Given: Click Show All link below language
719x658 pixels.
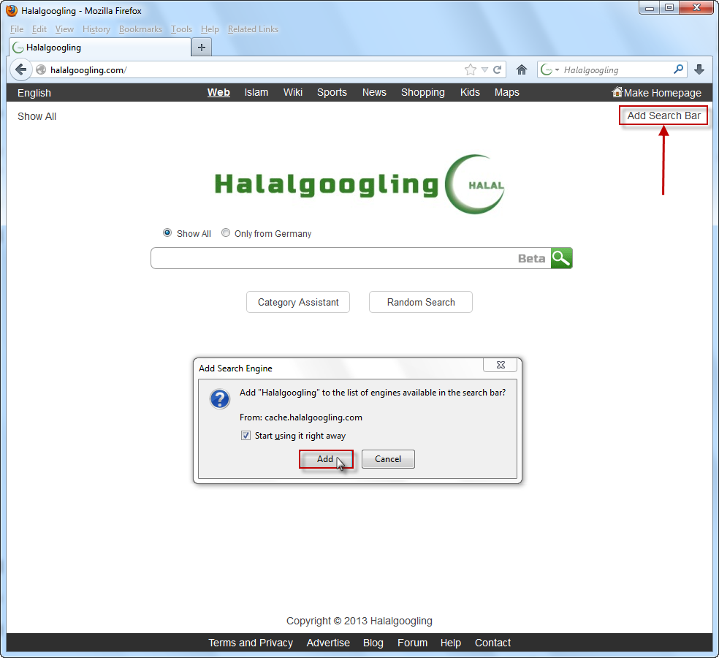Looking at the screenshot, I should pos(37,116).
